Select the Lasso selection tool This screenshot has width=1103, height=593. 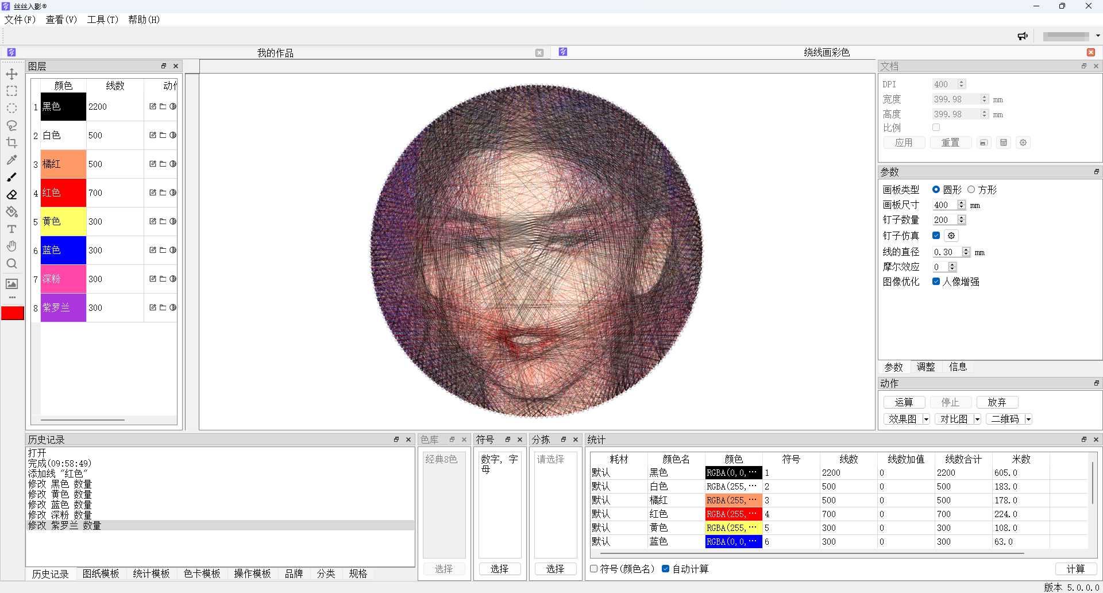(11, 125)
